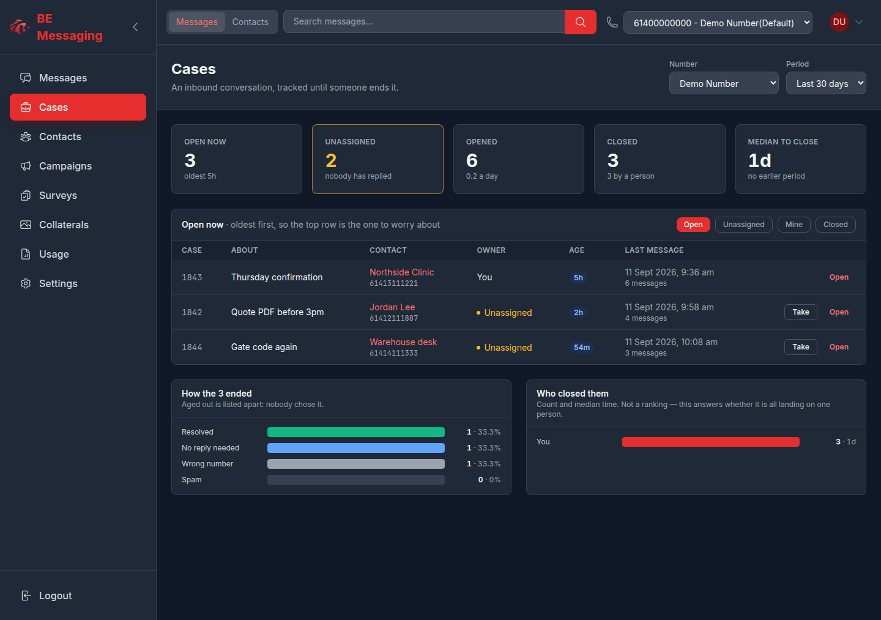Image resolution: width=881 pixels, height=620 pixels.
Task: Click the Closed stat card
Action: [660, 159]
